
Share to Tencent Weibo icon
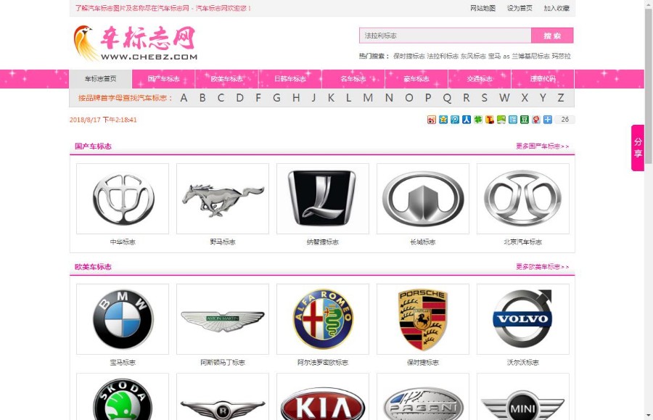click(455, 120)
